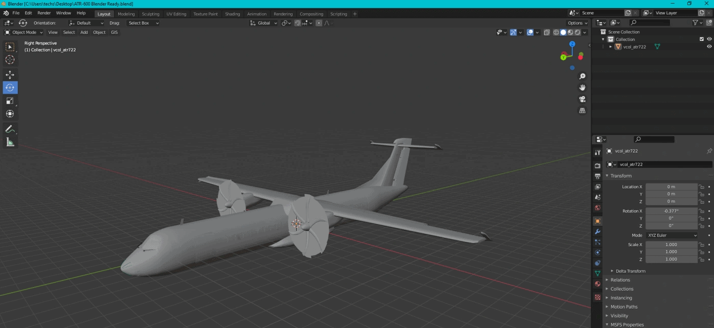714x328 pixels.
Task: Select the Annotate pencil tool
Action: tap(10, 129)
